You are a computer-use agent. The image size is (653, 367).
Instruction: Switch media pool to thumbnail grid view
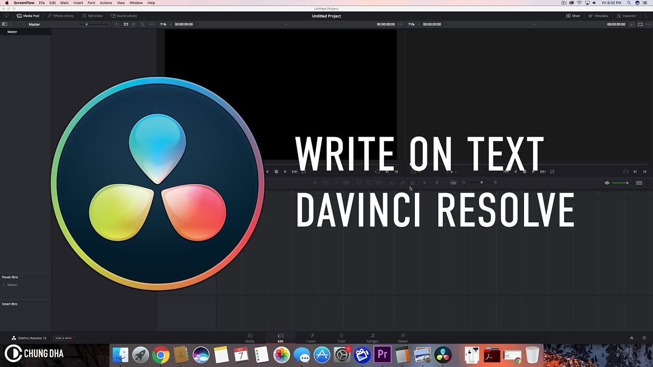(x=126, y=24)
